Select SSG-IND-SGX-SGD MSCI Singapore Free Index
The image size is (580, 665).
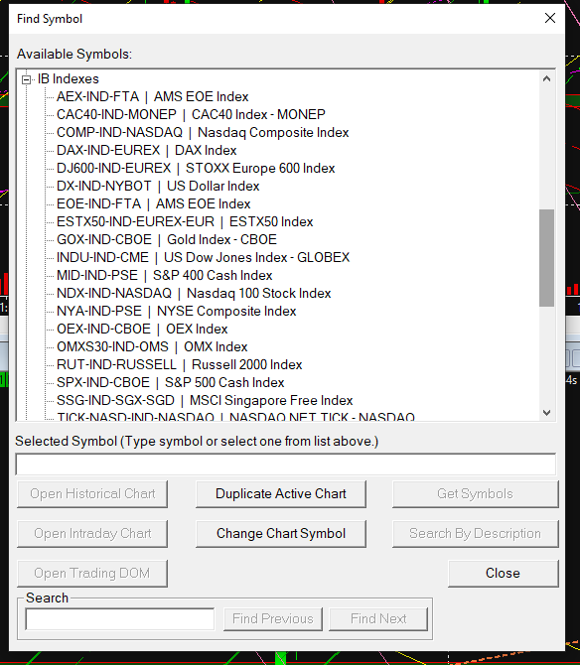pos(205,400)
